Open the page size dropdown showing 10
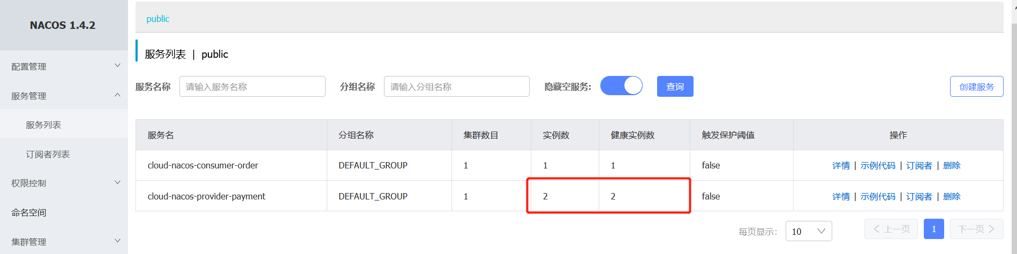Screen dimensions: 1017x254 (x=808, y=231)
